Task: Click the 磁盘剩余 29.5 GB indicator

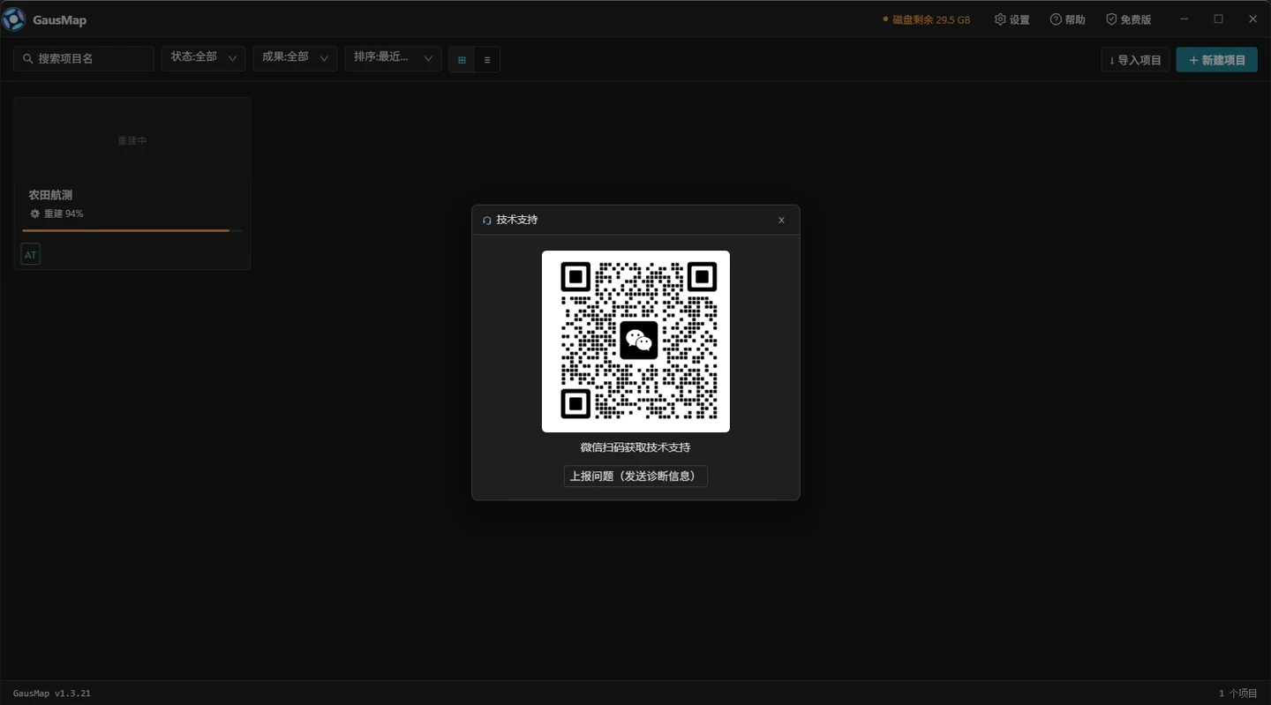Action: click(x=926, y=19)
